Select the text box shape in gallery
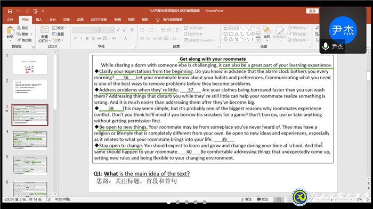Image resolution: width=373 pixels, height=209 pixels. click(231, 28)
